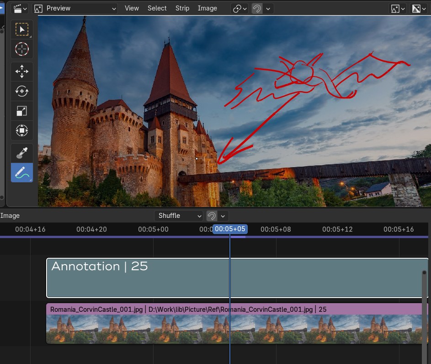Toggle snapping in the preview header

coord(257,9)
